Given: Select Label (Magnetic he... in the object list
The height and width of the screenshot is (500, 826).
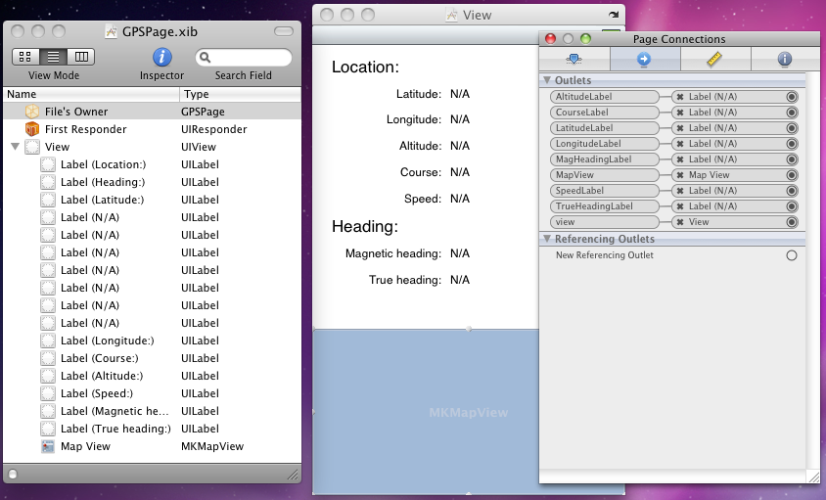Looking at the screenshot, I should (153, 411).
